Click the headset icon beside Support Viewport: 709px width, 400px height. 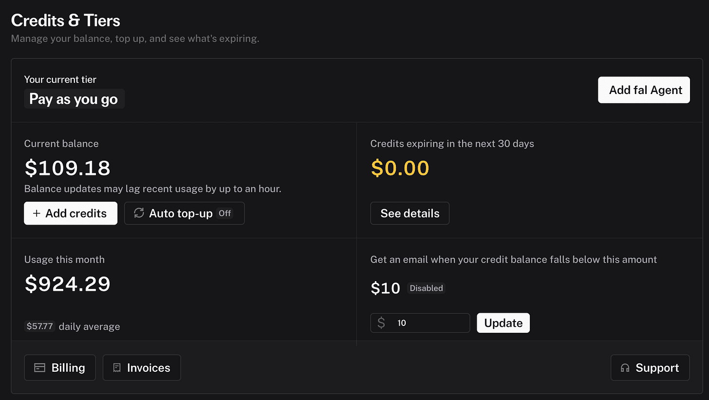click(625, 368)
